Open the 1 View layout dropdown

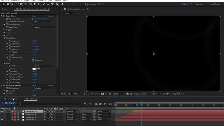point(156,94)
